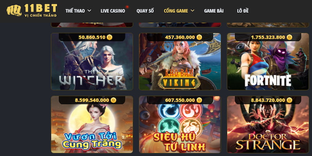Go to the Lô Đề section
Image resolution: width=312 pixels, height=156 pixels.
pyautogui.click(x=243, y=11)
